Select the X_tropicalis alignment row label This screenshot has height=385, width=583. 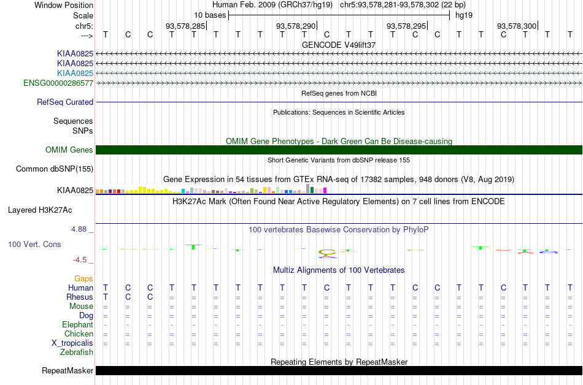click(x=72, y=343)
